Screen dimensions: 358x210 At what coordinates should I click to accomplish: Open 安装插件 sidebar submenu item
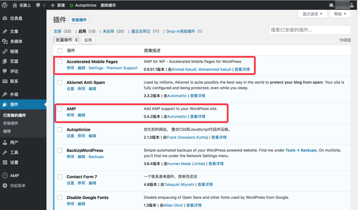click(10, 123)
